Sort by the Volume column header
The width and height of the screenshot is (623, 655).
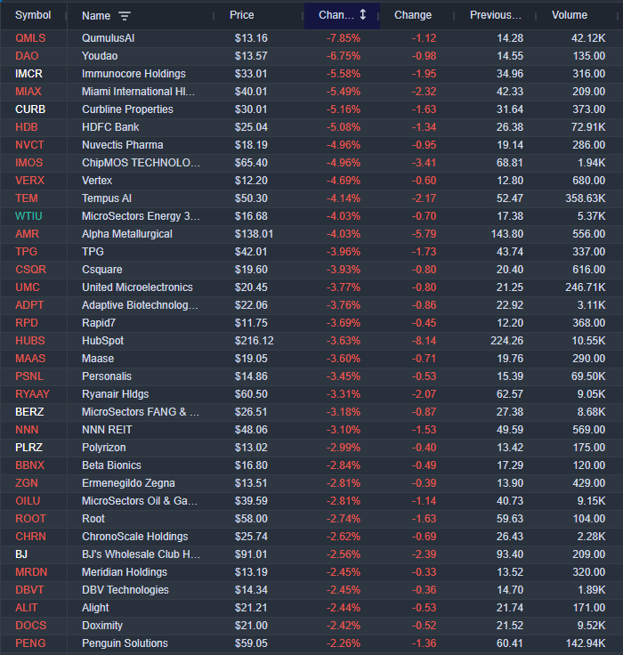[x=570, y=15]
